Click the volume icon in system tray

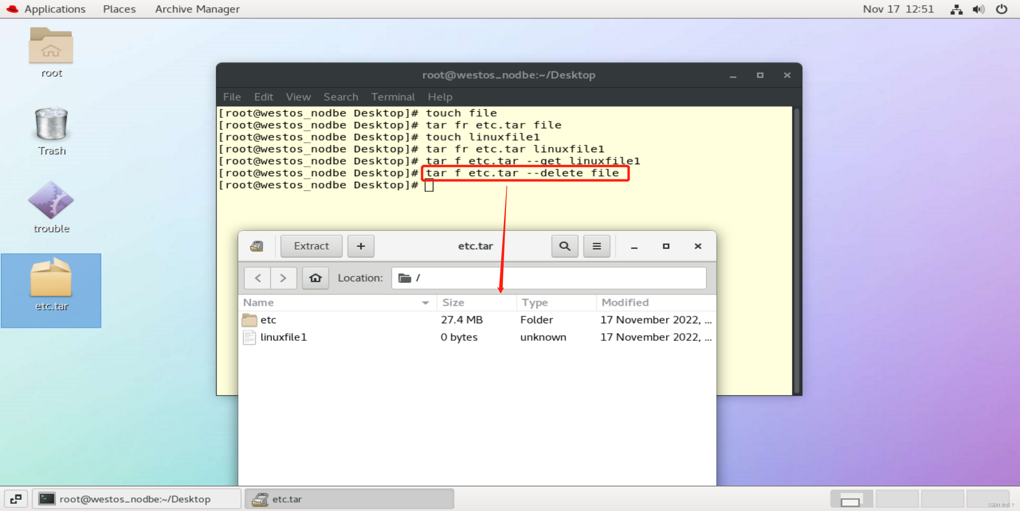tap(978, 9)
